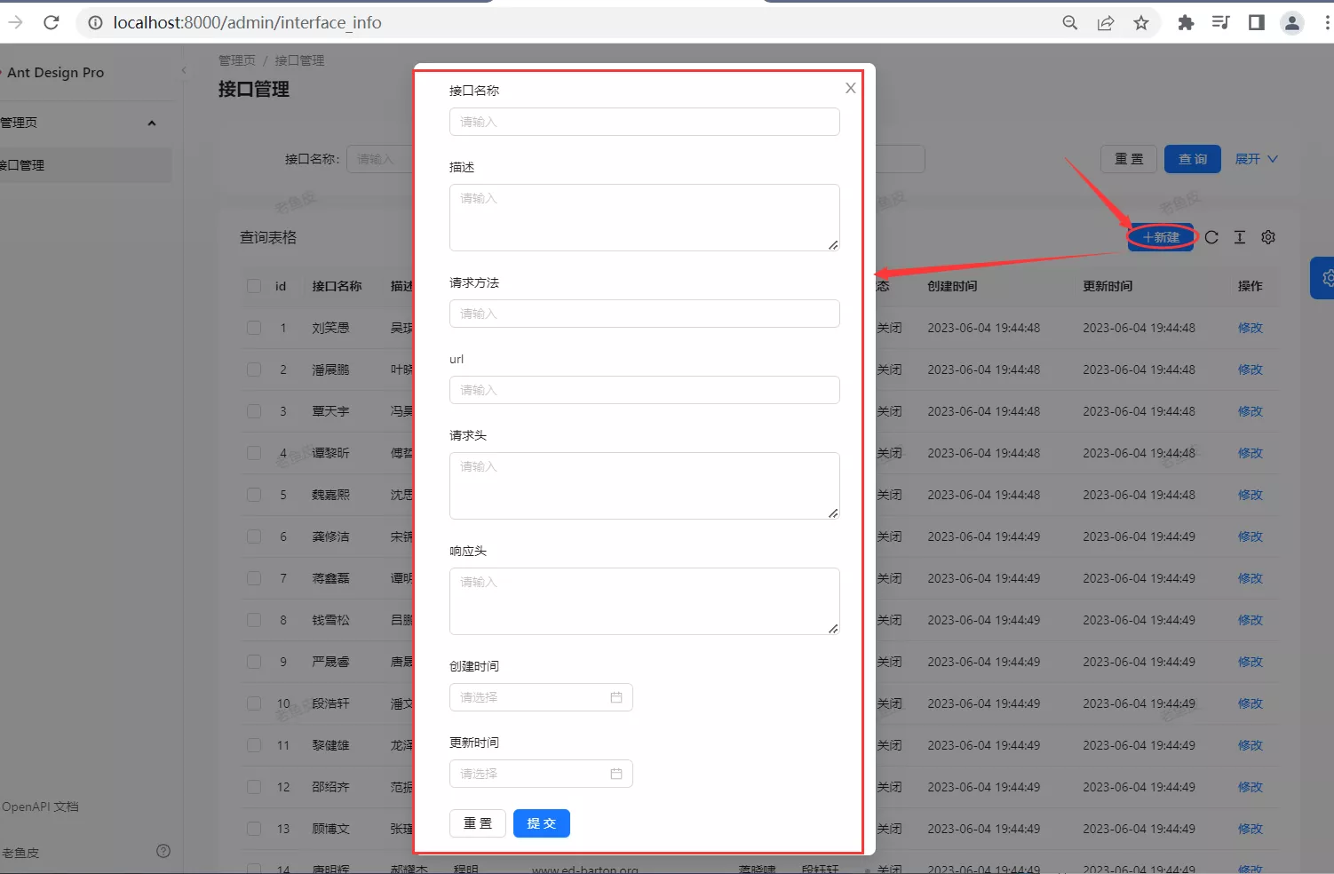Image resolution: width=1334 pixels, height=874 pixels.
Task: Go forward with the browser arrow
Action: [x=15, y=22]
